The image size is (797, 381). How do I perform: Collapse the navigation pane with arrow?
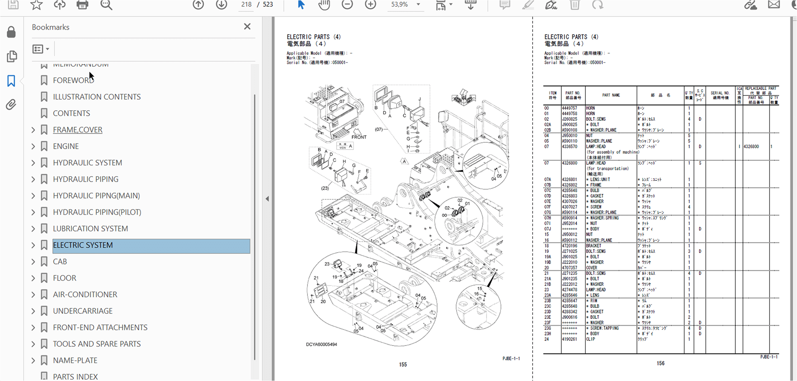coord(267,199)
